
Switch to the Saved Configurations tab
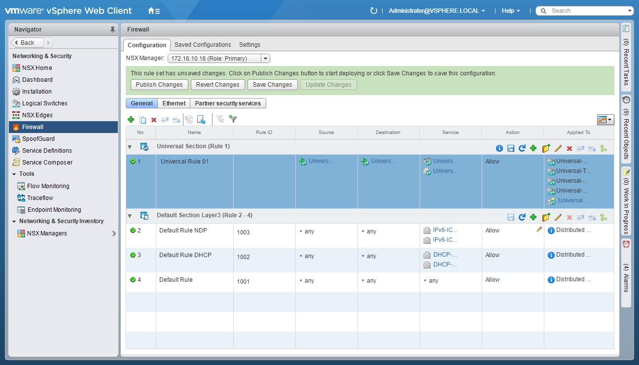click(203, 45)
